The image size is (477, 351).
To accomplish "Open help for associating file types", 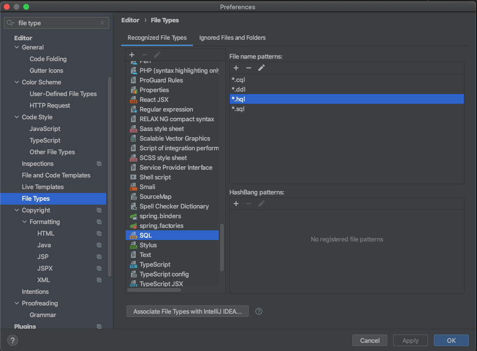I will pos(259,311).
